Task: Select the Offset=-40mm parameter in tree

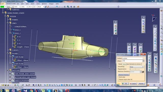Action: [x=23, y=60]
